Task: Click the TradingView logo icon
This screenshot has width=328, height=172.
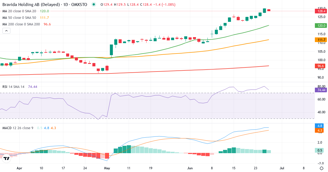Action: click(x=7, y=158)
